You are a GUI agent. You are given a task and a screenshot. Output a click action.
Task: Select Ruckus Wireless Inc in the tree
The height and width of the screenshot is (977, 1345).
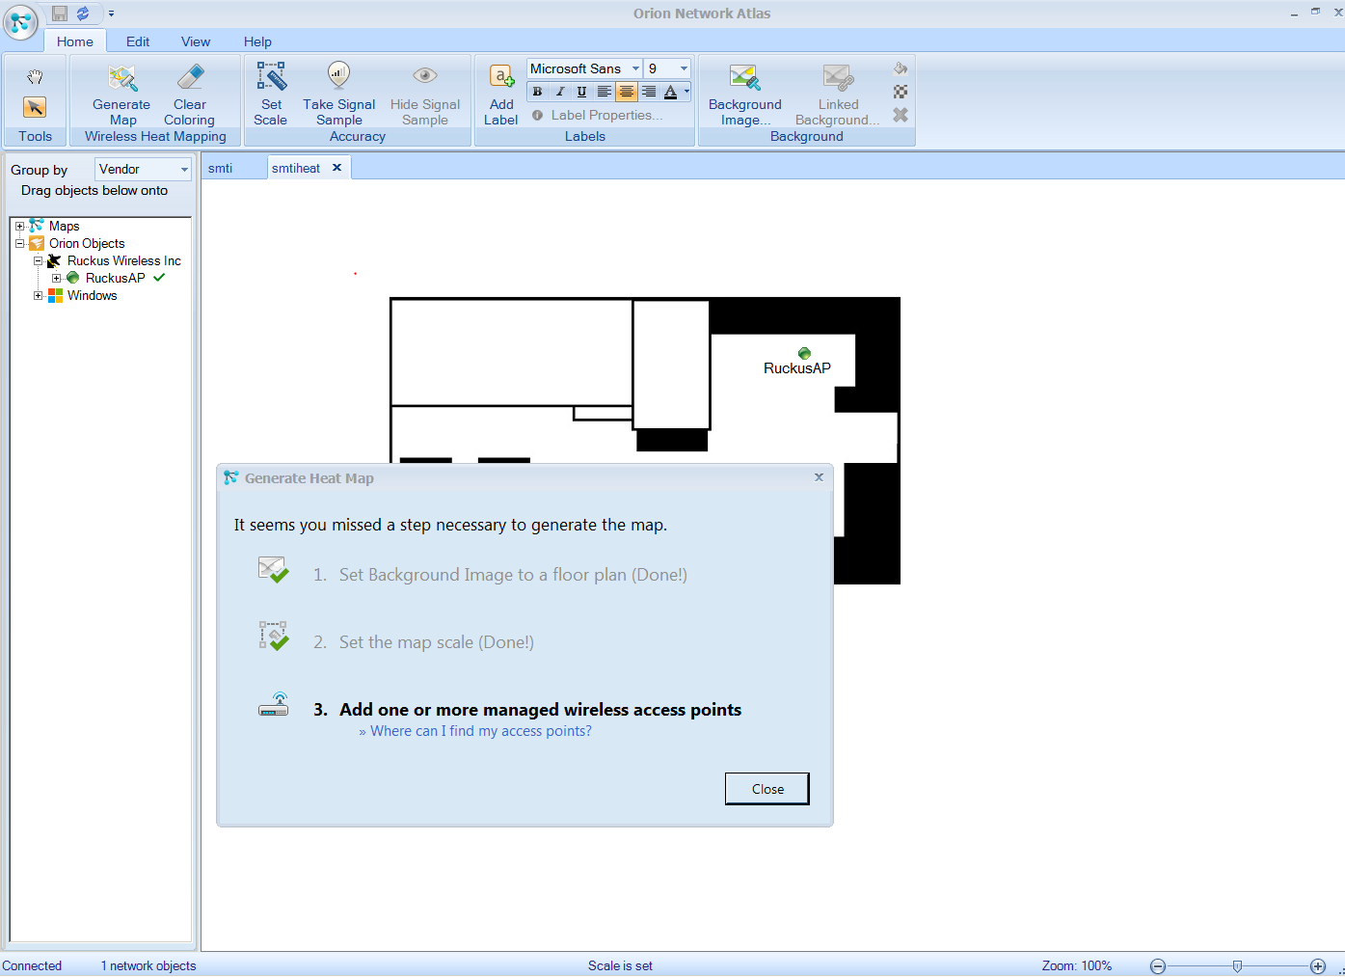tap(123, 261)
